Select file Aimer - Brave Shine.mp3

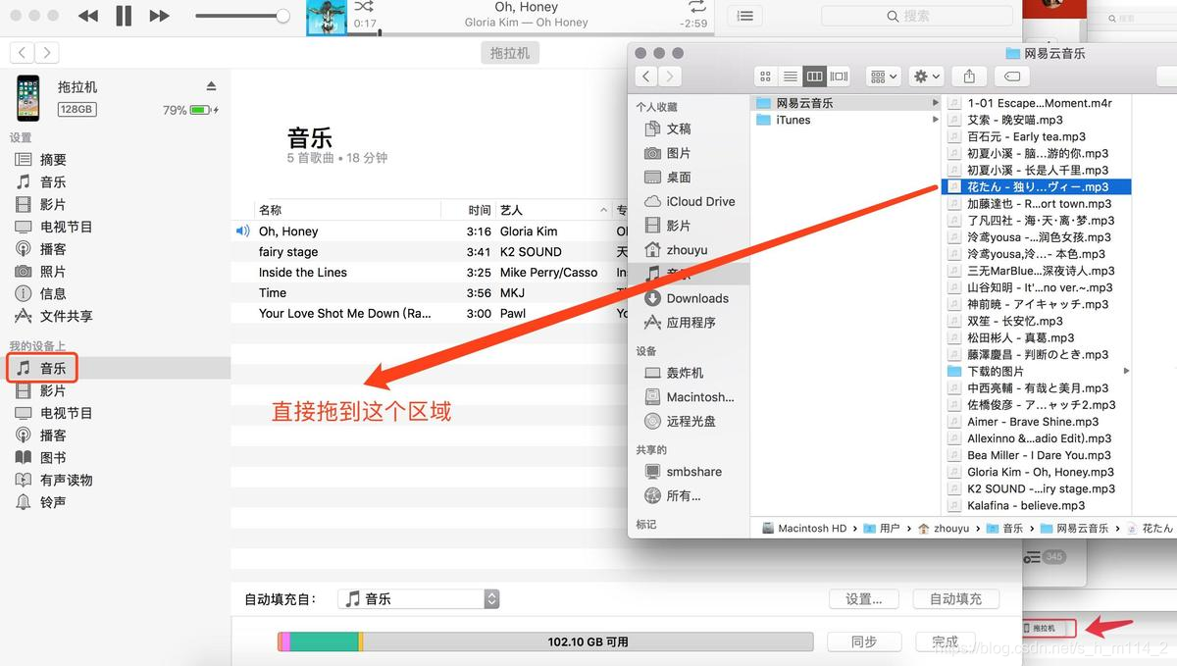click(x=1033, y=422)
